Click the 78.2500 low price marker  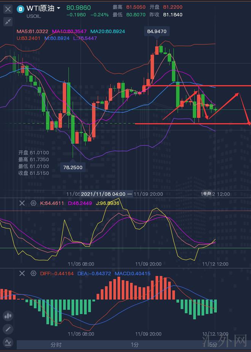[73, 167]
